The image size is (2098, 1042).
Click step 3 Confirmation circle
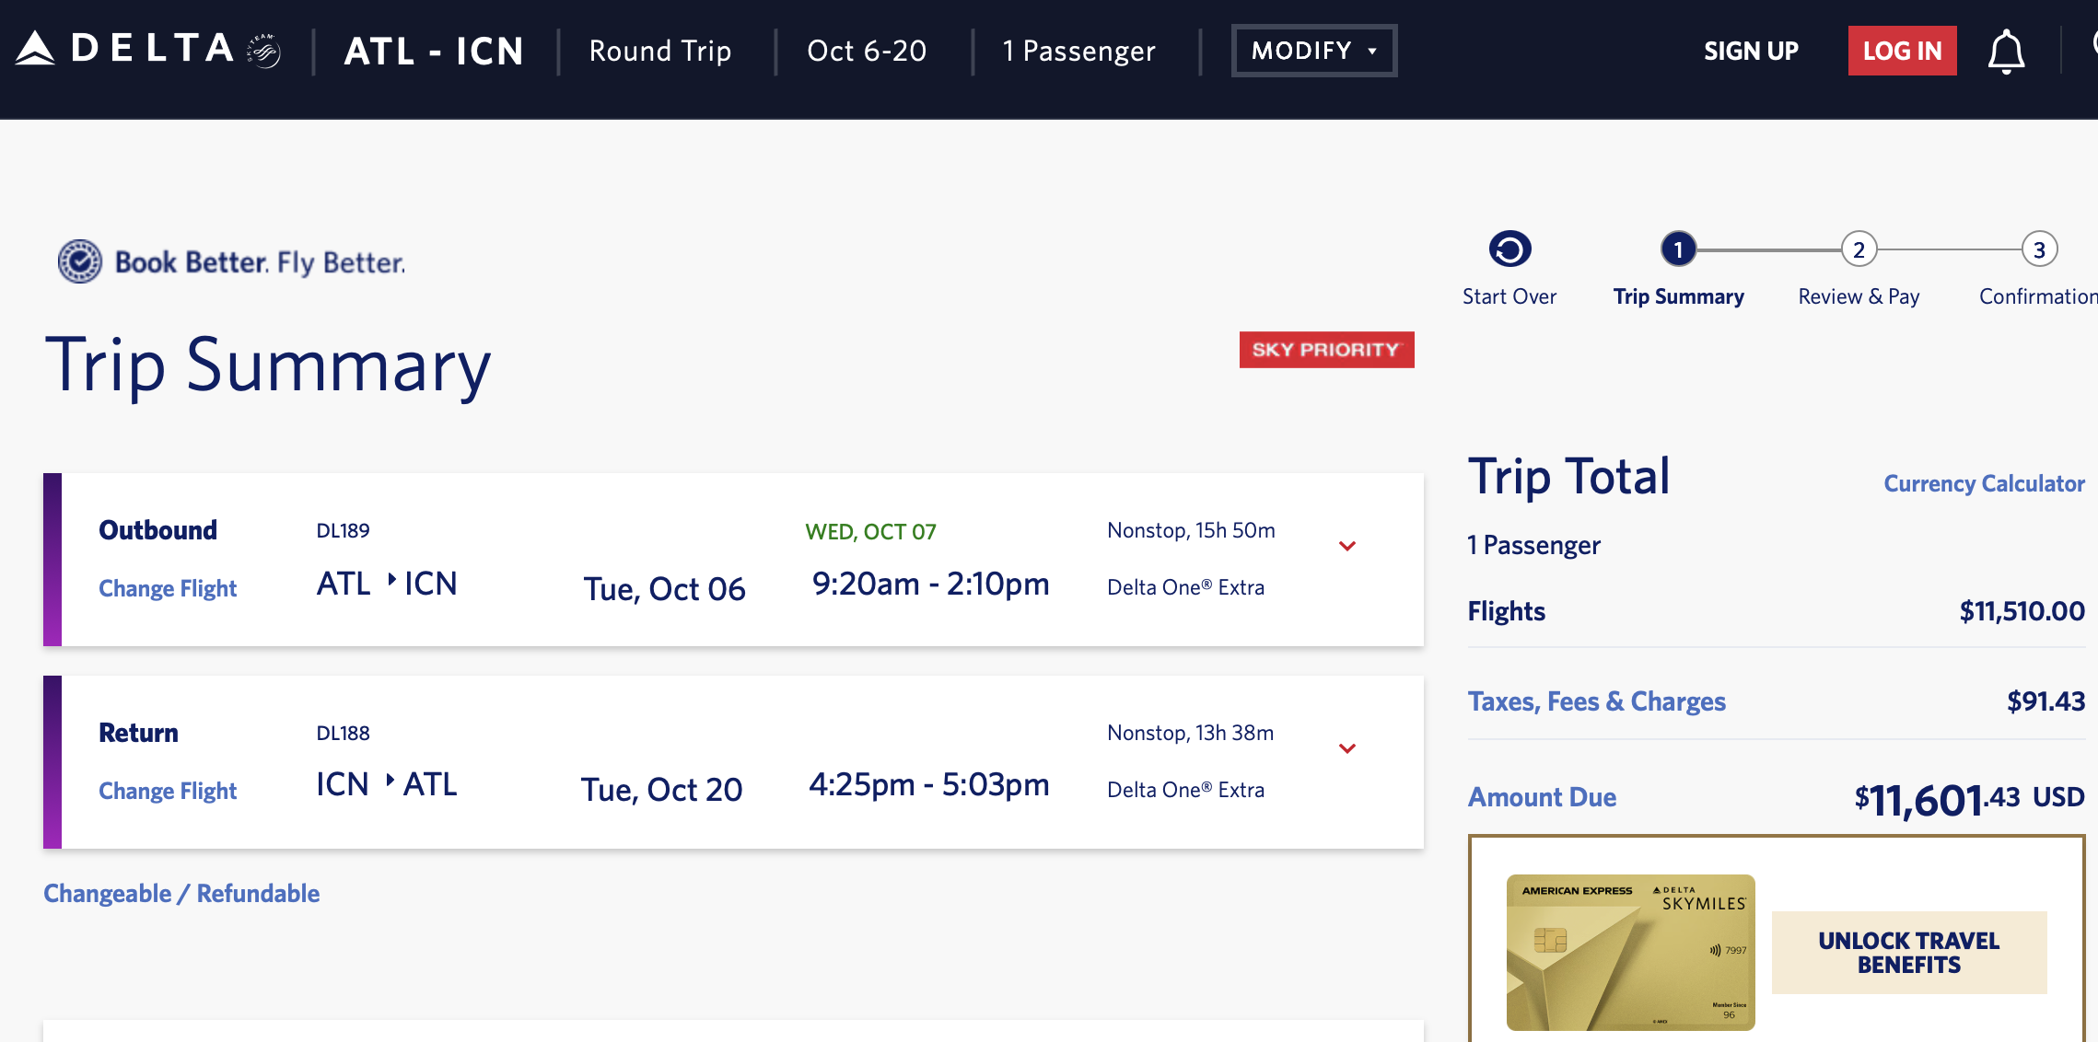point(2039,249)
